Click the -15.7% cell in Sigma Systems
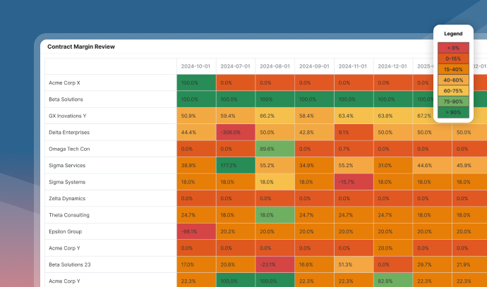487x287 pixels. tap(353, 182)
